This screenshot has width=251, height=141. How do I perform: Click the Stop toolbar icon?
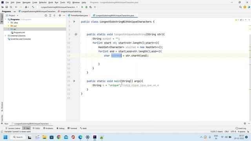pos(95,7)
